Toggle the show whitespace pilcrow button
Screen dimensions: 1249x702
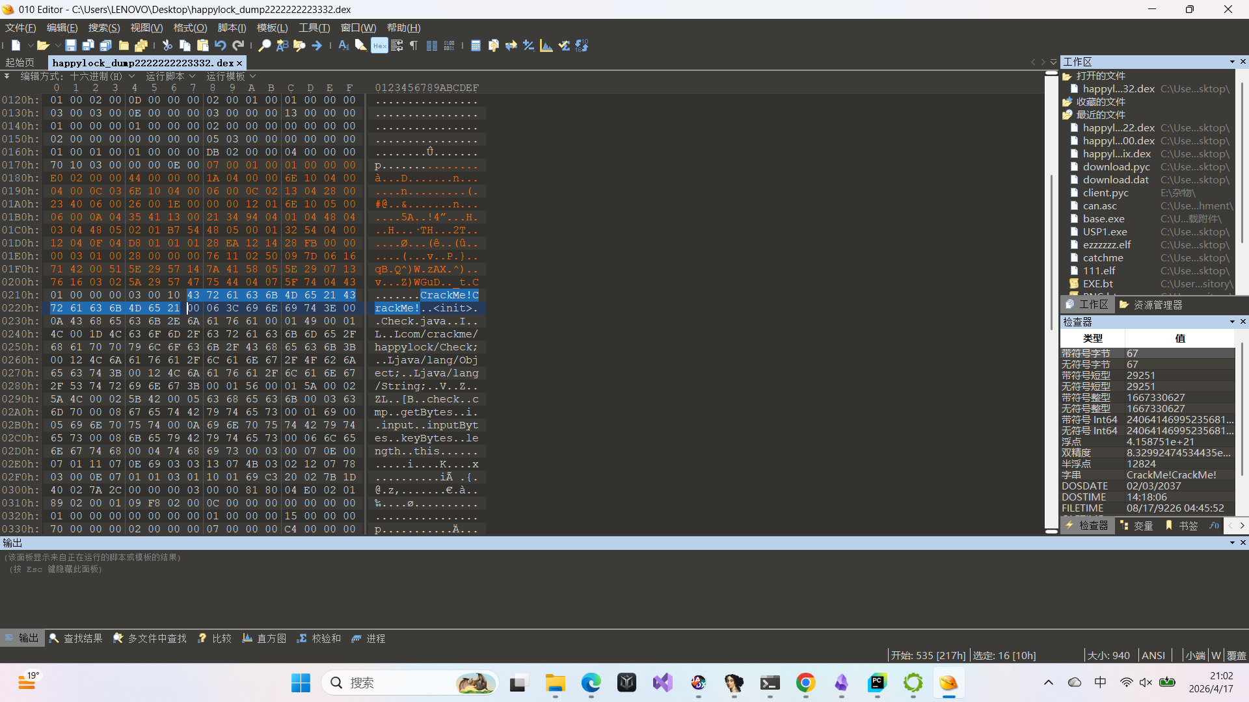[x=414, y=45]
